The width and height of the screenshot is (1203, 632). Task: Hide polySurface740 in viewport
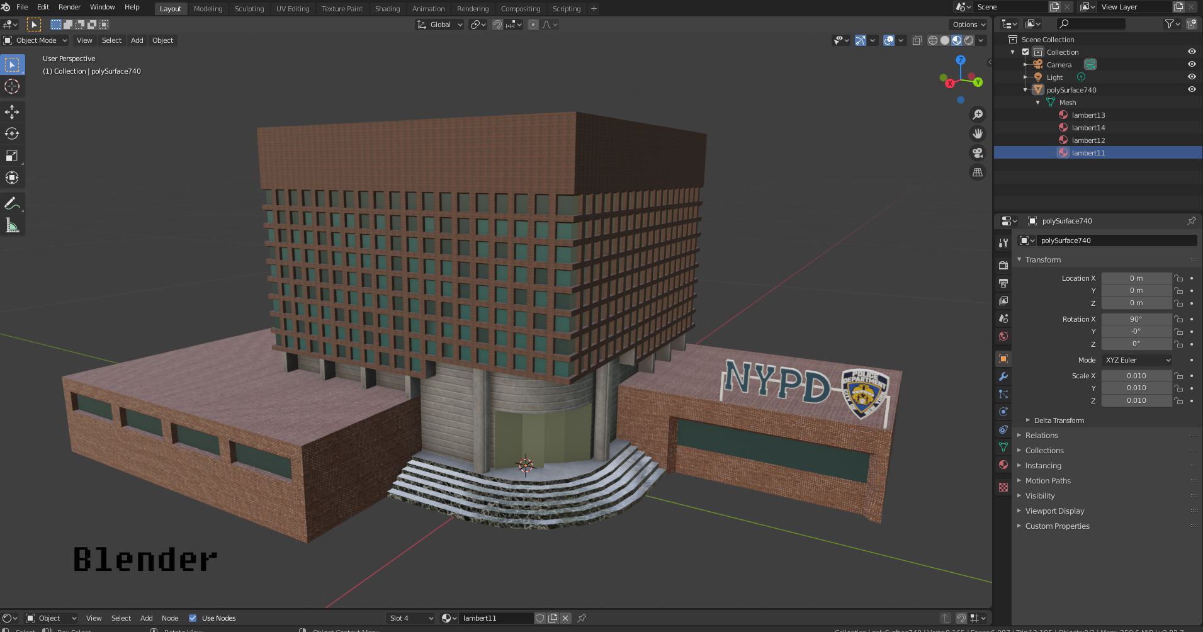[x=1192, y=89]
